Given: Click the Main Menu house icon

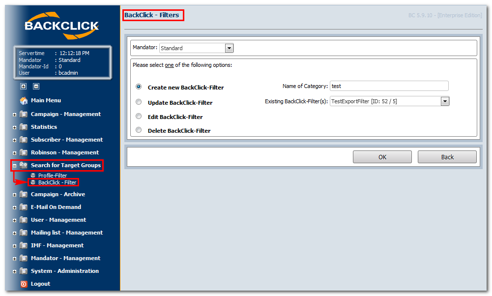Looking at the screenshot, I should [x=24, y=100].
